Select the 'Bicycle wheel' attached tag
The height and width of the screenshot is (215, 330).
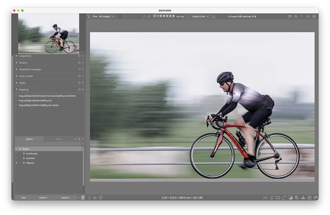pos(39,105)
